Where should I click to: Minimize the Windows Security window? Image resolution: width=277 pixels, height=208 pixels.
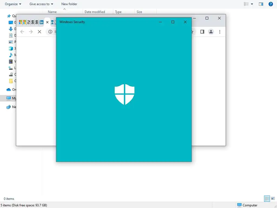click(x=160, y=22)
